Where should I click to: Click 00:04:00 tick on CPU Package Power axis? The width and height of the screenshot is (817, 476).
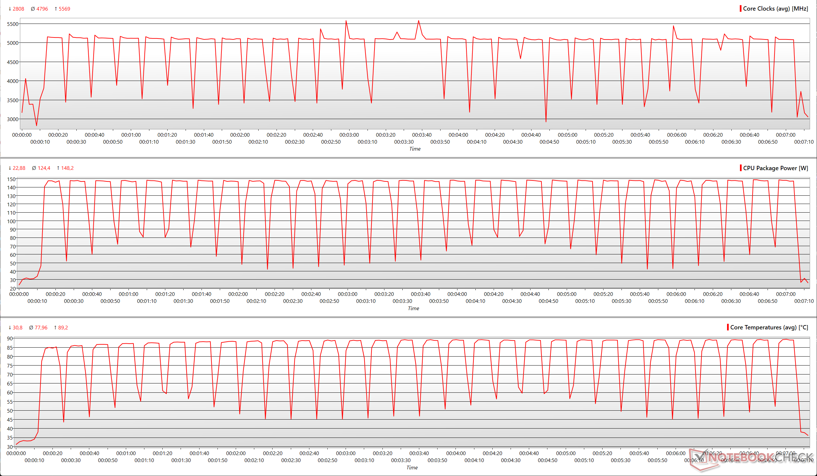[x=457, y=294]
